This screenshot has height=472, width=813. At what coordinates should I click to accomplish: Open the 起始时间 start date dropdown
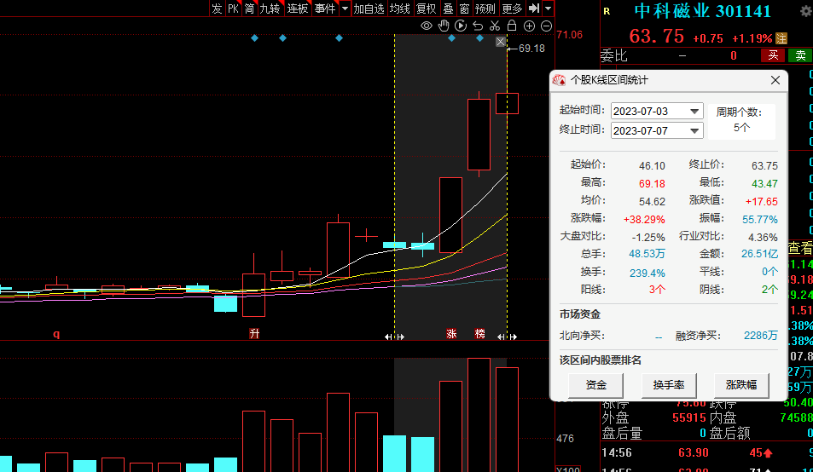(x=694, y=112)
